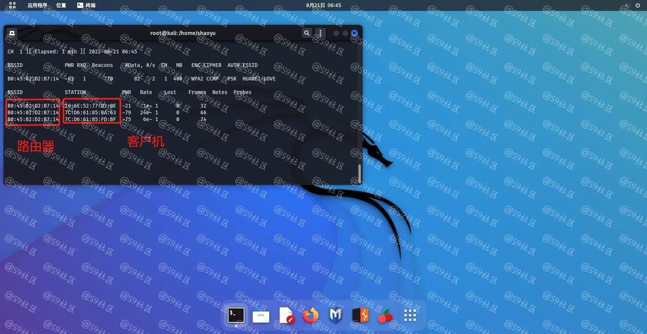This screenshot has width=647, height=334.
Task: Open the 位置 menu
Action: click(x=61, y=5)
